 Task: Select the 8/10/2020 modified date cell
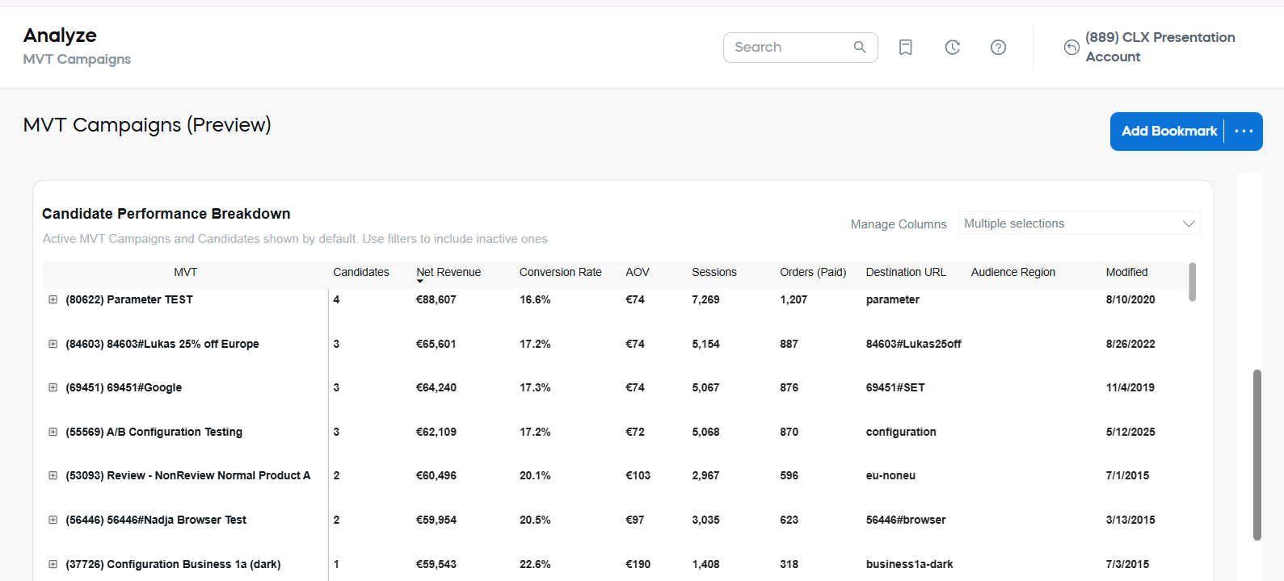[1130, 299]
